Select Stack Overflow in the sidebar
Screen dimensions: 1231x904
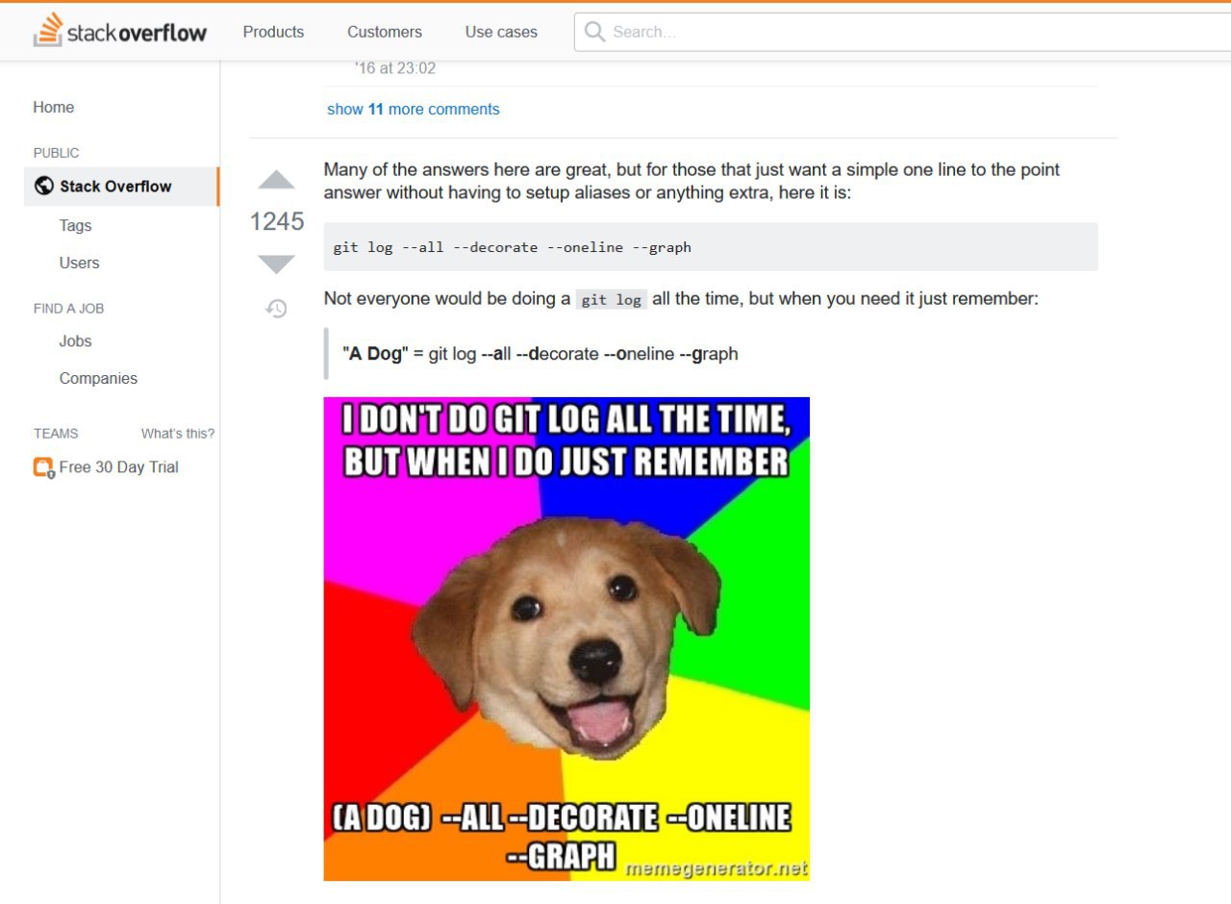[121, 187]
